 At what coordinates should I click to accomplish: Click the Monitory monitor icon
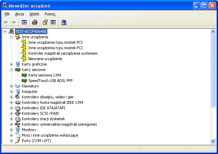click(x=18, y=130)
